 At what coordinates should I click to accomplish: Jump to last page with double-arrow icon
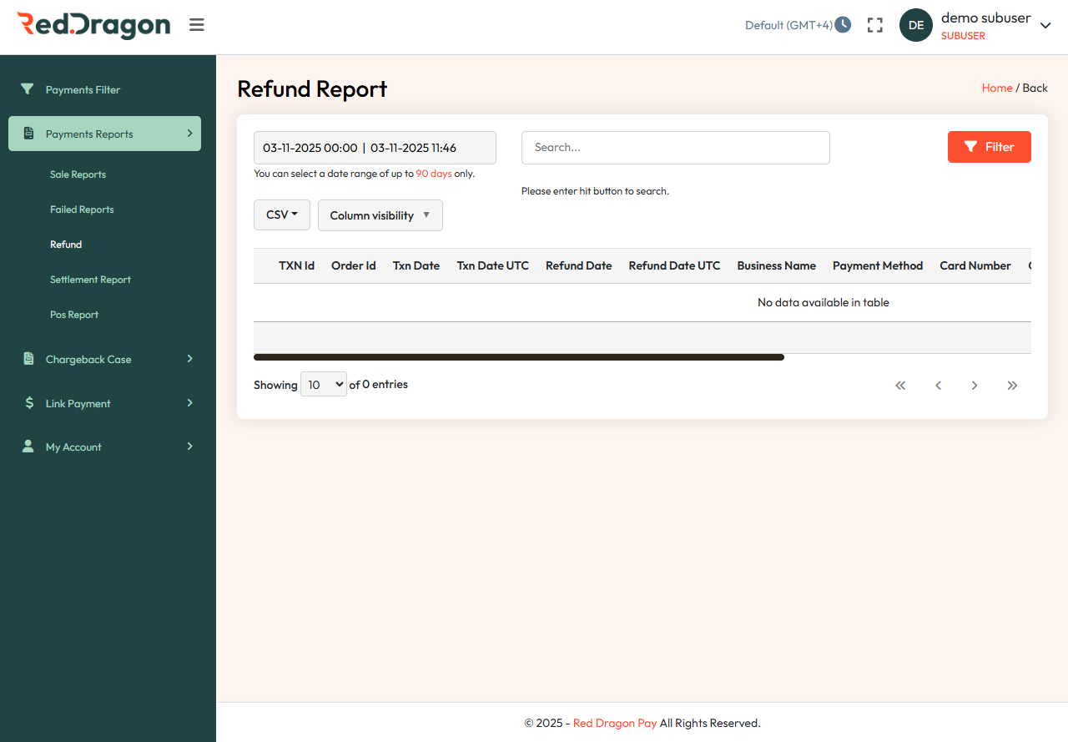point(1012,385)
